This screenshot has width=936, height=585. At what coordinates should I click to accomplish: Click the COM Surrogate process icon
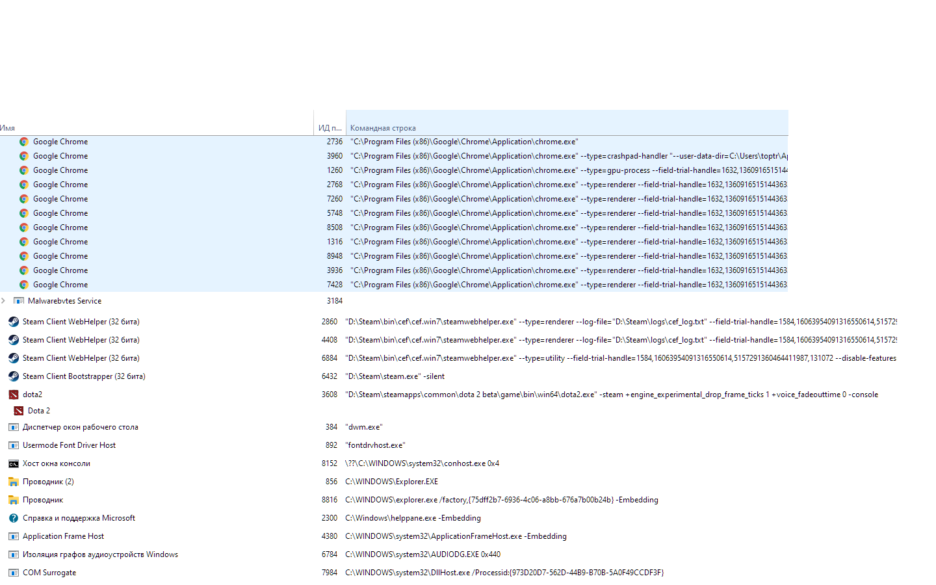pos(14,573)
